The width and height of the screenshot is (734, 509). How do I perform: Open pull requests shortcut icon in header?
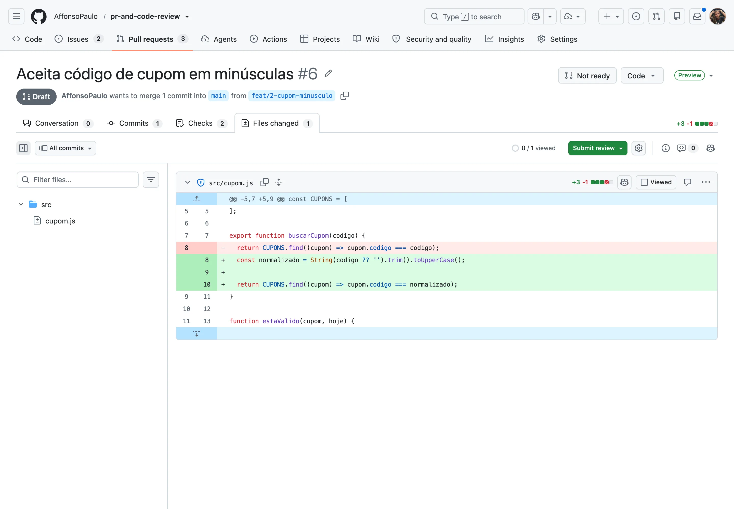656,16
